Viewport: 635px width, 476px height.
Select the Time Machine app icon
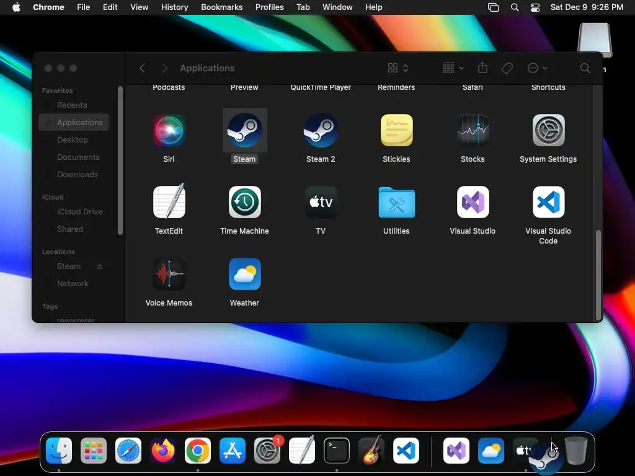click(244, 202)
